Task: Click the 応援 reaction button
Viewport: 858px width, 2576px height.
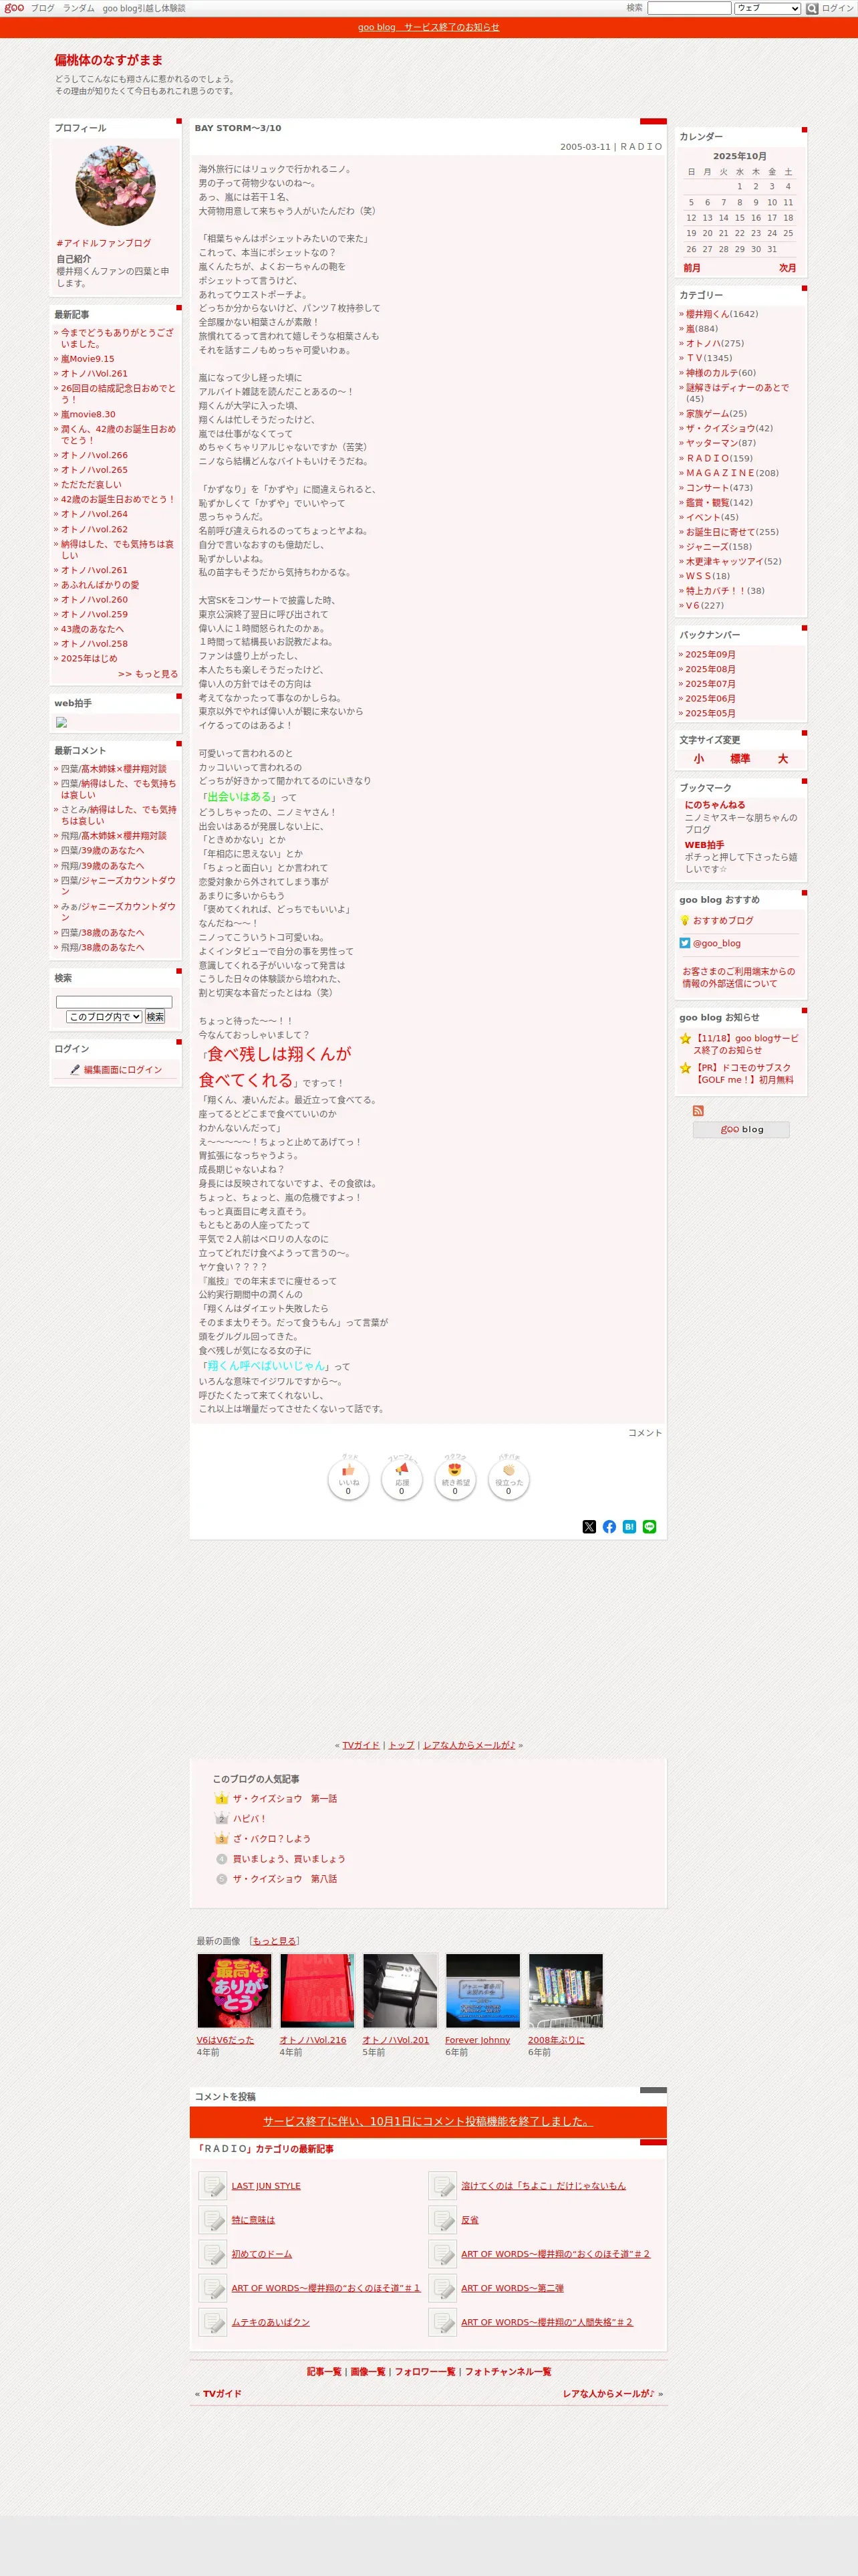Action: [x=402, y=1480]
